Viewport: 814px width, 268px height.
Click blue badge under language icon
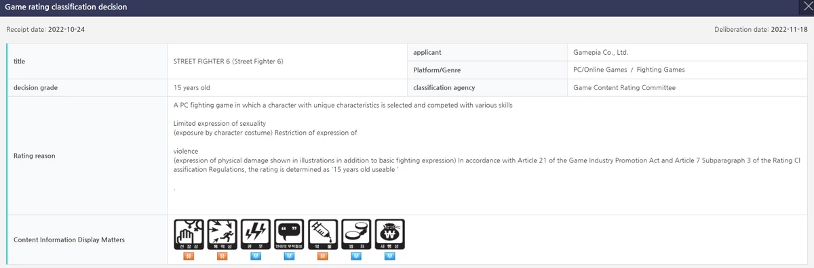[x=288, y=256]
